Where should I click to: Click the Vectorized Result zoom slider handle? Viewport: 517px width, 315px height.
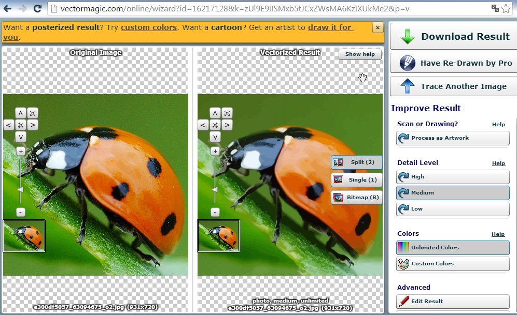click(215, 190)
